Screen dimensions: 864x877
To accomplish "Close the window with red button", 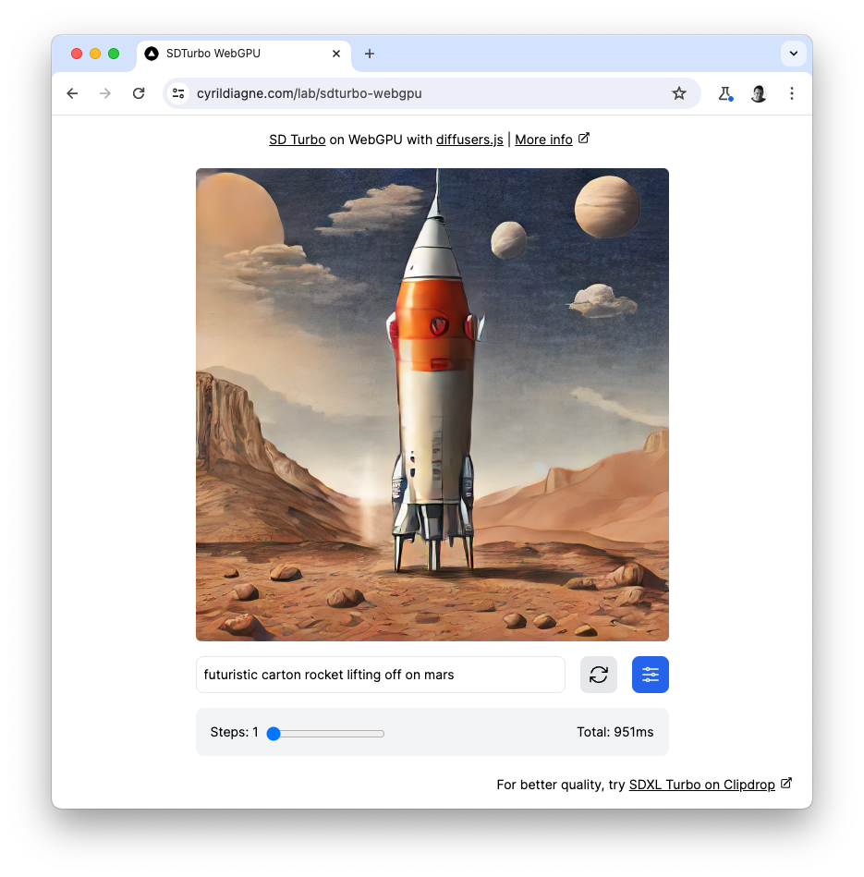I will (x=77, y=54).
